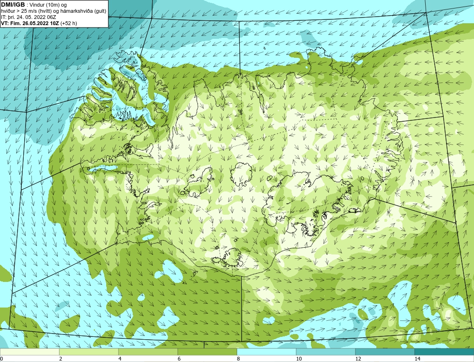The width and height of the screenshot is (474, 362).
Task: Click the legend label '6'
Action: coord(179,359)
